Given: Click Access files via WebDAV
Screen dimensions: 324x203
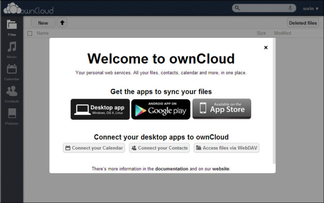Looking at the screenshot, I should click(226, 148).
